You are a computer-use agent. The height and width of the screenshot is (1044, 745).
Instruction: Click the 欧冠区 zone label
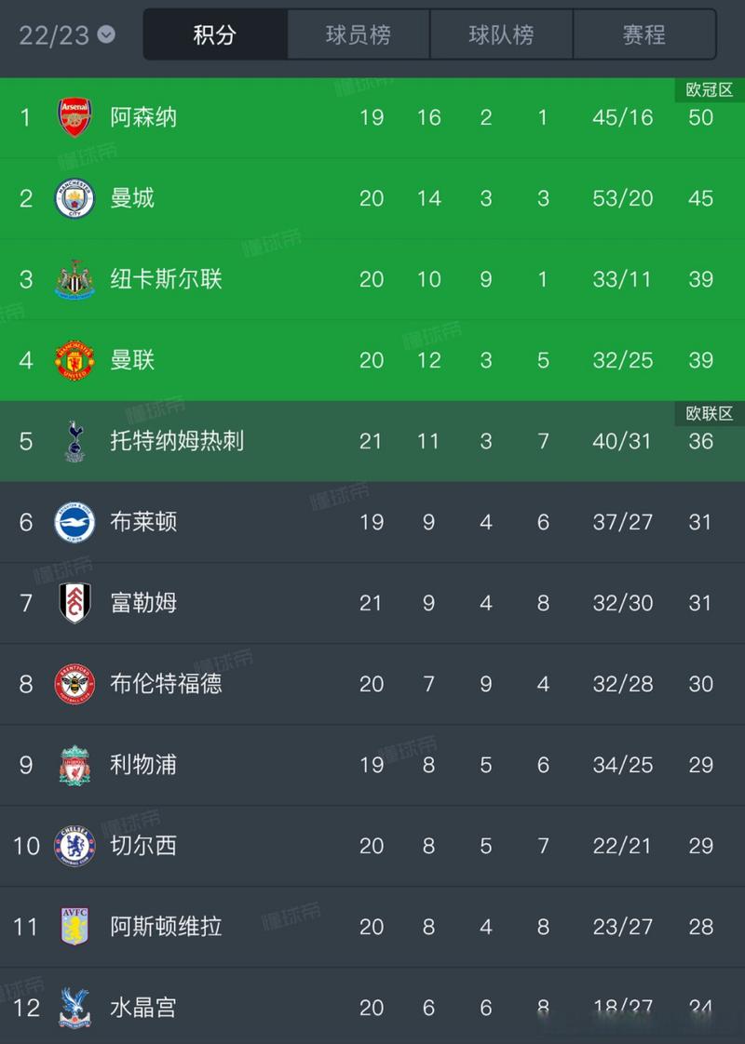(x=710, y=90)
